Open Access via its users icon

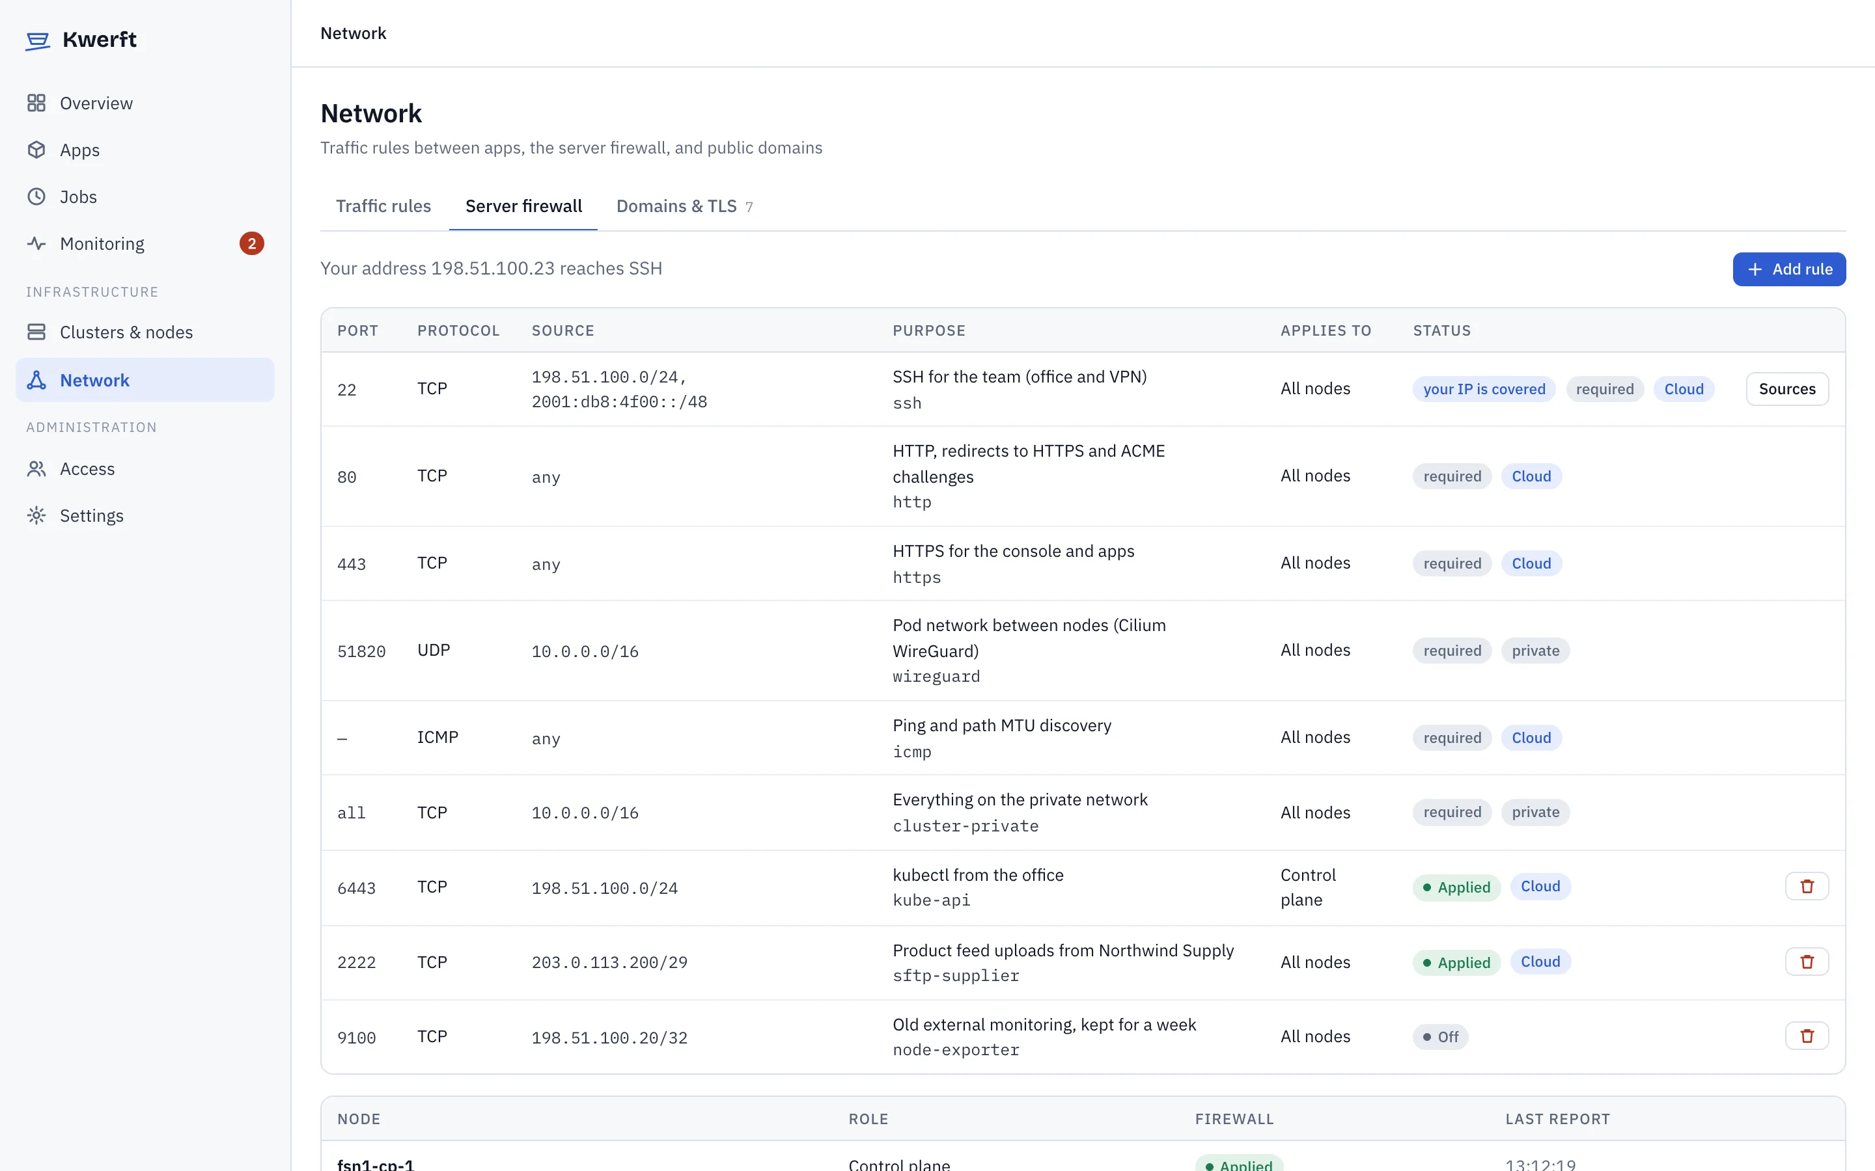pyautogui.click(x=36, y=468)
